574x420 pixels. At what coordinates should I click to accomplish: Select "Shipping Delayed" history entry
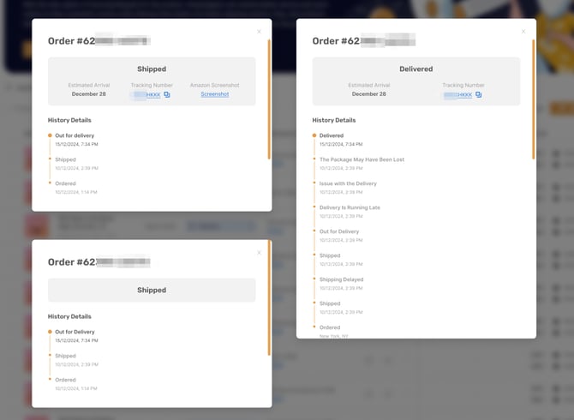tap(341, 279)
